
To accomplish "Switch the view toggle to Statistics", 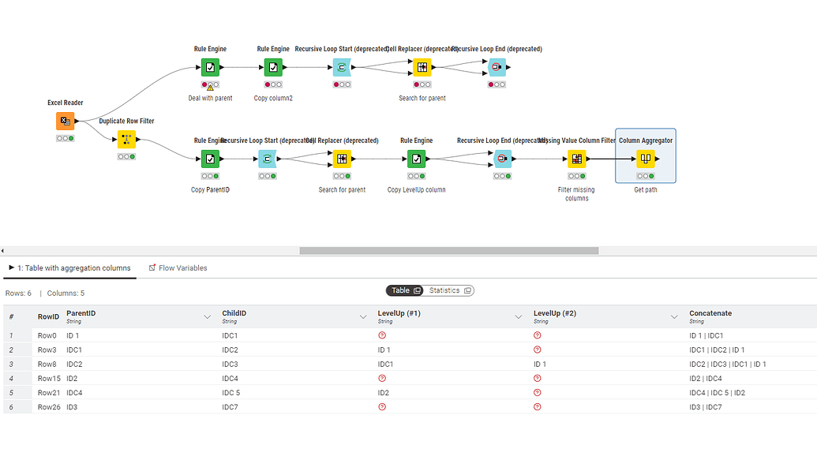I will click(444, 290).
